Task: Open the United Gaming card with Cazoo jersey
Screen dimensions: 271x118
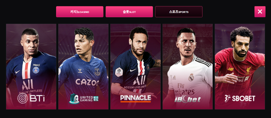Action: (83, 66)
